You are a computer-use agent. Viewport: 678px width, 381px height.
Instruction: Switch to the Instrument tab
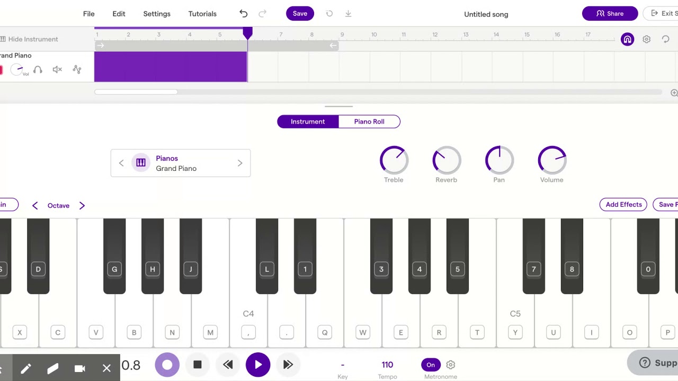point(308,122)
